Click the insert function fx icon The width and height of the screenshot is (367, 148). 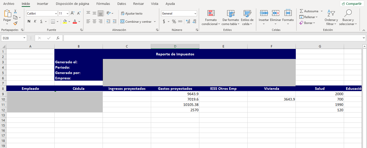pos(58,38)
